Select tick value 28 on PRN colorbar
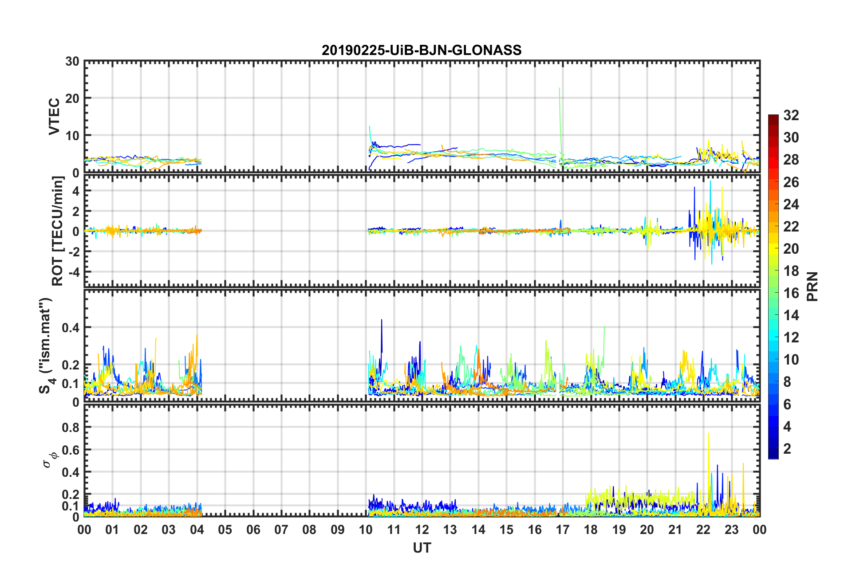844x573 pixels. tap(791, 160)
